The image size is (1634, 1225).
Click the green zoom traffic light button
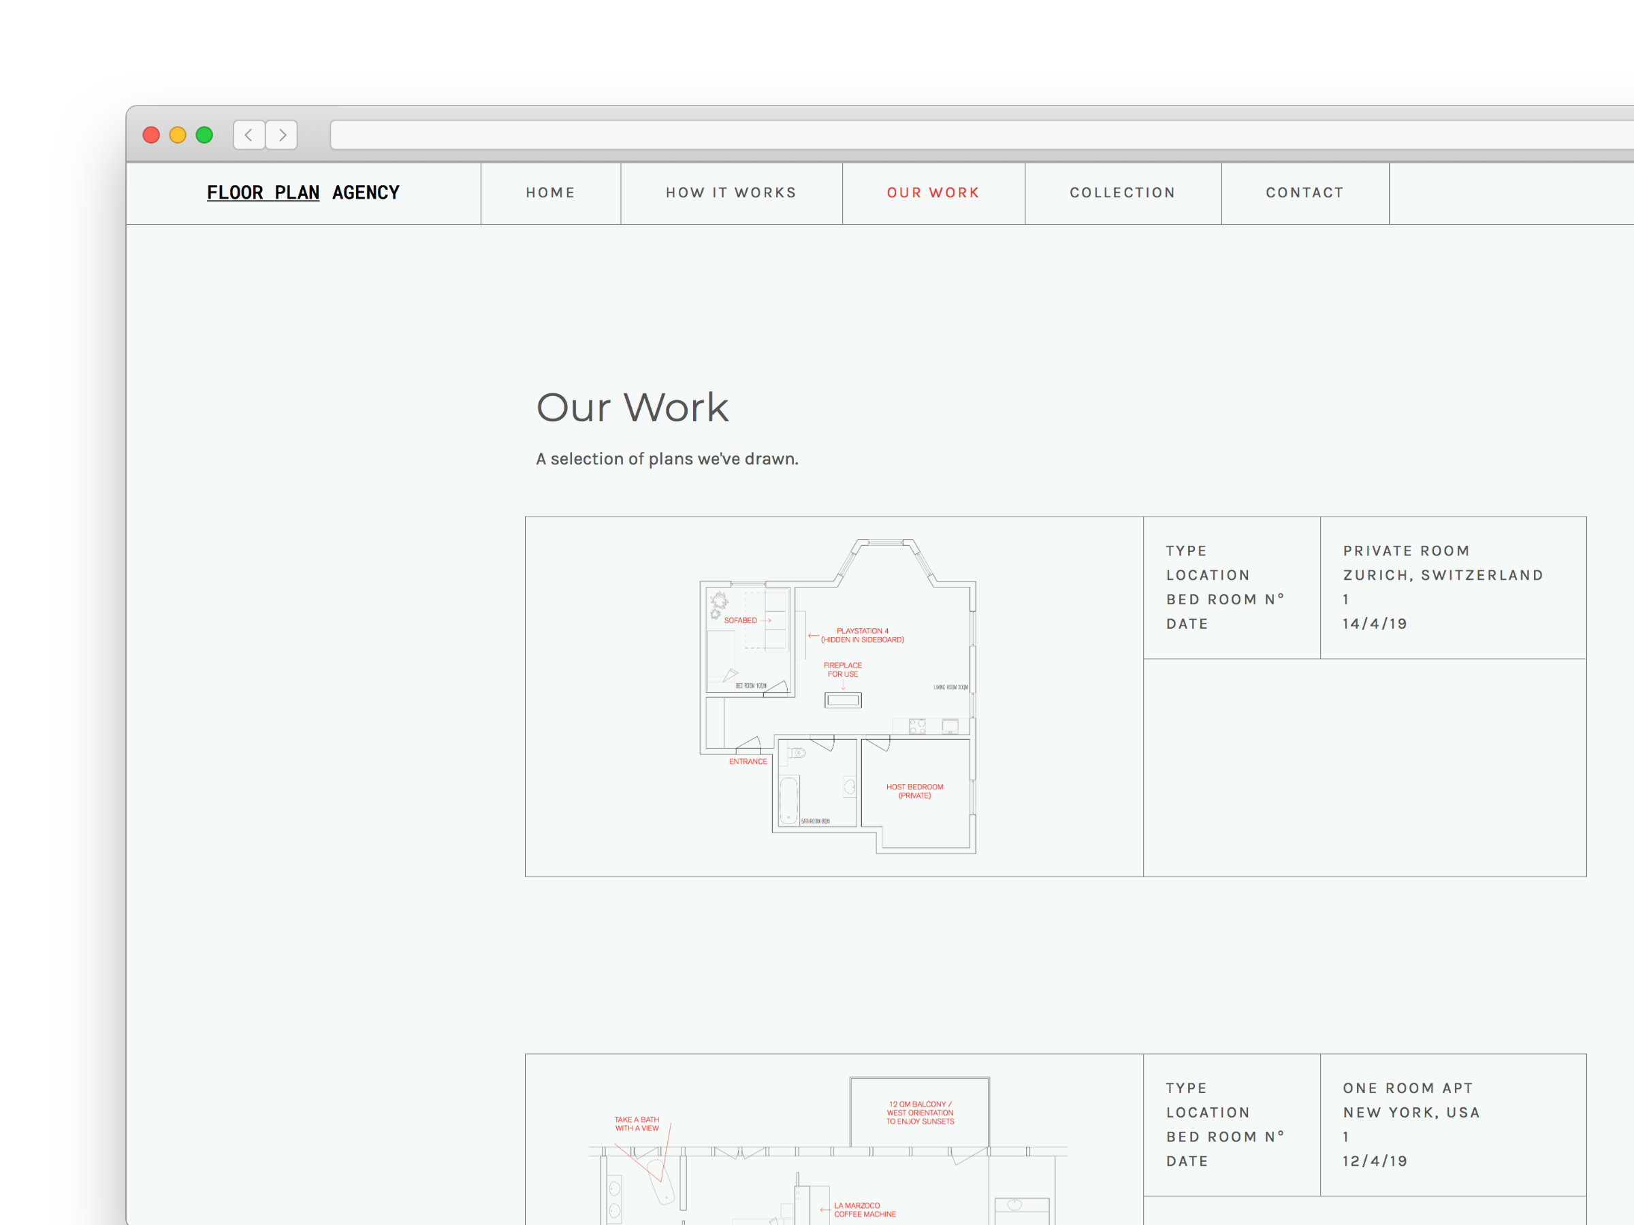205,134
